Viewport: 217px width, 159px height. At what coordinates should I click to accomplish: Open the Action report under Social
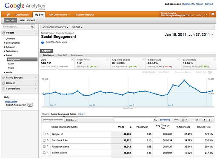tap(11, 64)
